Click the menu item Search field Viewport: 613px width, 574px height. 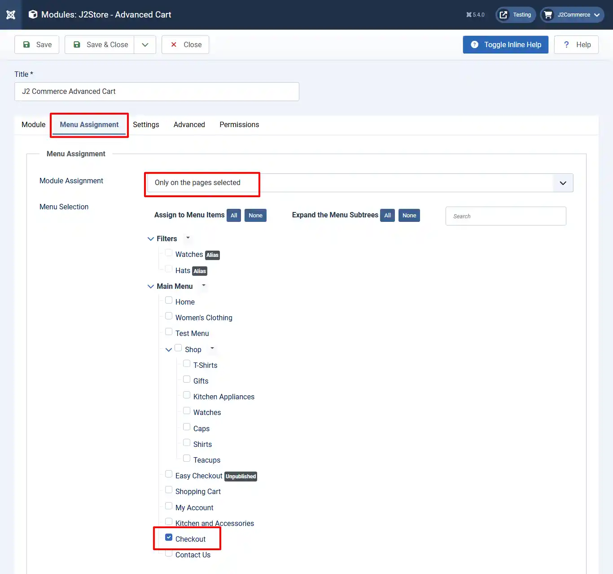[506, 216]
